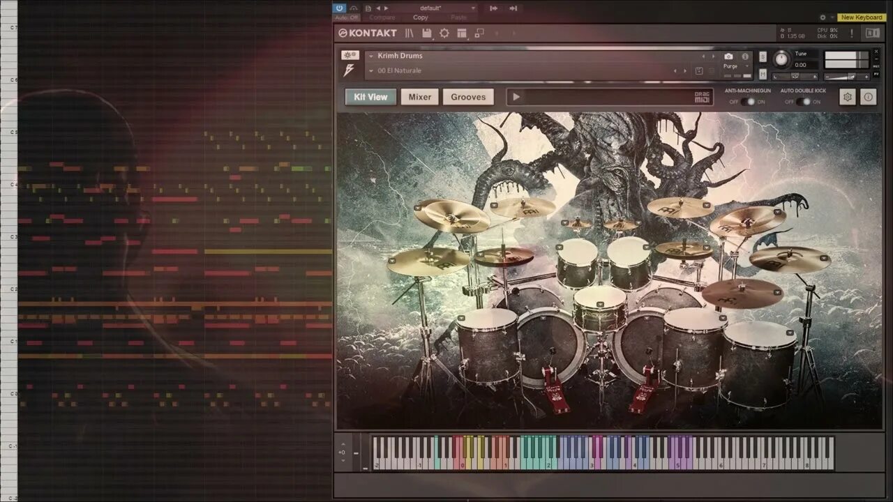
Task: Toggle the Anti-Machinegun switch
Action: click(x=747, y=102)
